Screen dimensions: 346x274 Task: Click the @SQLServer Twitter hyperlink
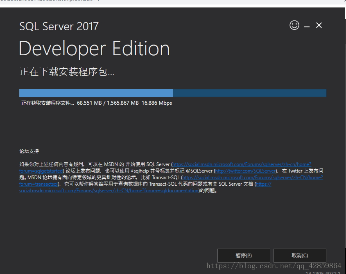[x=246, y=171]
